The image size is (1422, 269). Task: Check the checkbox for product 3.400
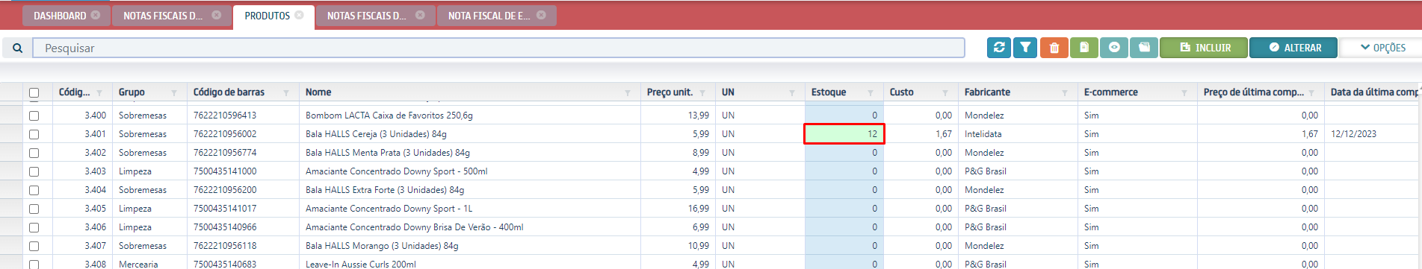[34, 115]
